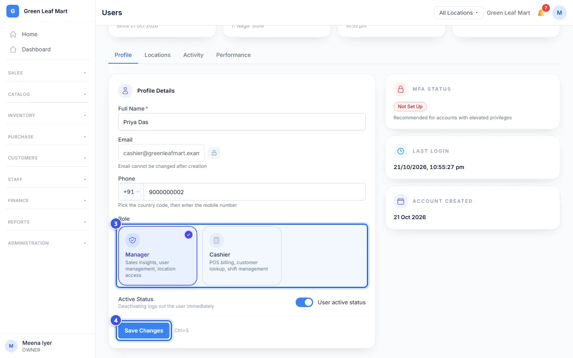Open the user avatar menu in header

coord(559,13)
